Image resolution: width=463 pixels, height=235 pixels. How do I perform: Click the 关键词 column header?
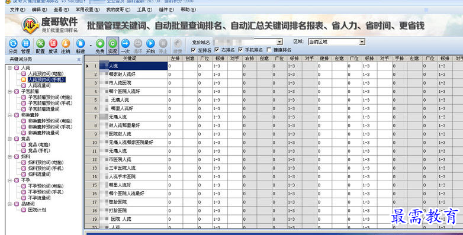[130, 59]
